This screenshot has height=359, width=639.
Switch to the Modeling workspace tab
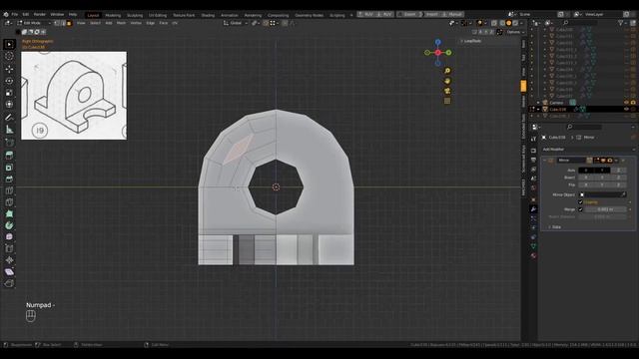(x=113, y=15)
